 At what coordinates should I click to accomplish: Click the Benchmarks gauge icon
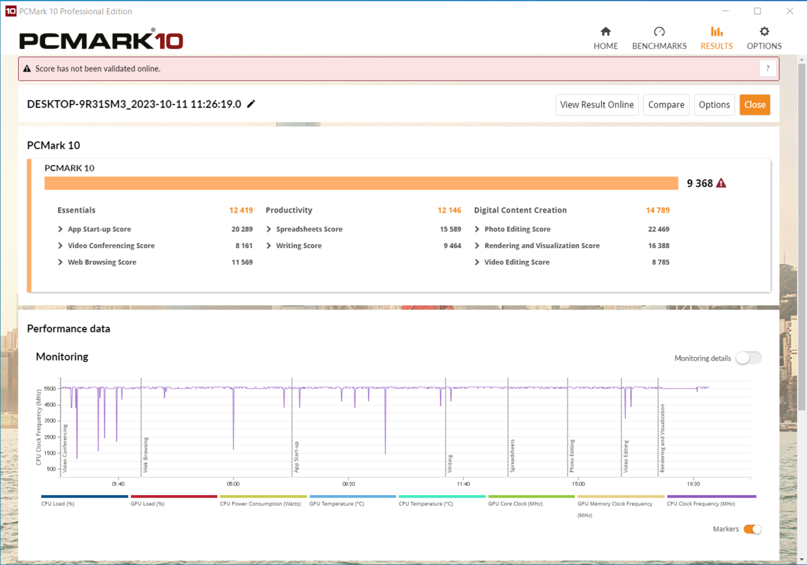point(659,32)
